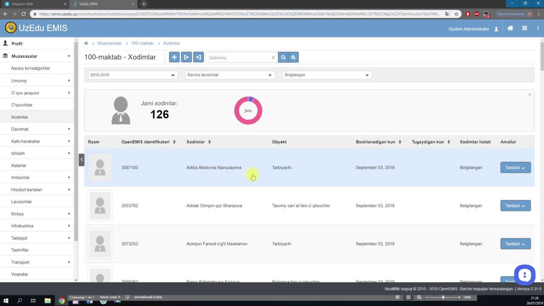
Task: Click the home icon in breadcrumb
Action: pos(86,43)
